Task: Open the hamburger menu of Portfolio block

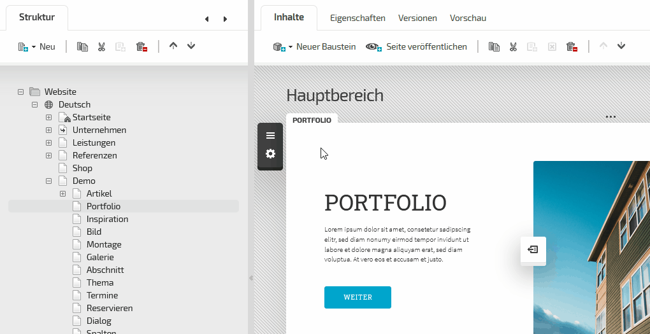Action: click(270, 136)
